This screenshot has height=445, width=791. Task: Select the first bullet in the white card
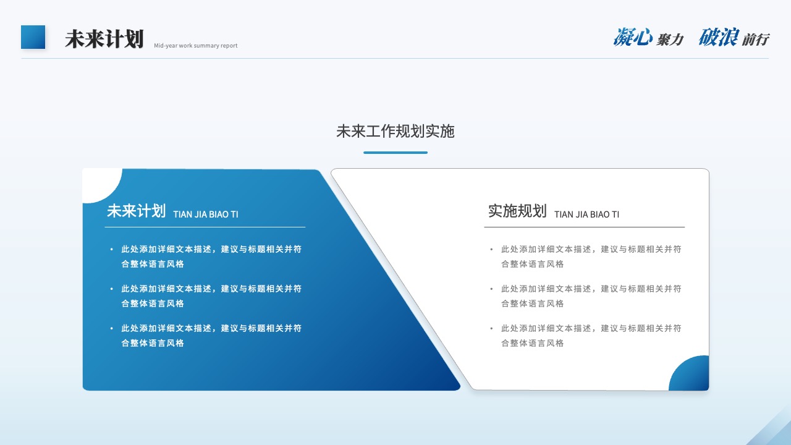click(586, 256)
